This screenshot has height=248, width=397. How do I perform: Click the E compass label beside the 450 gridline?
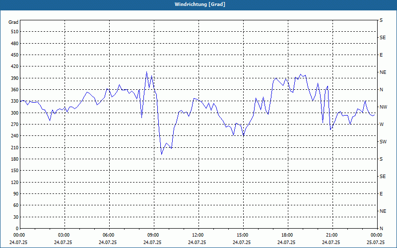click(381, 55)
